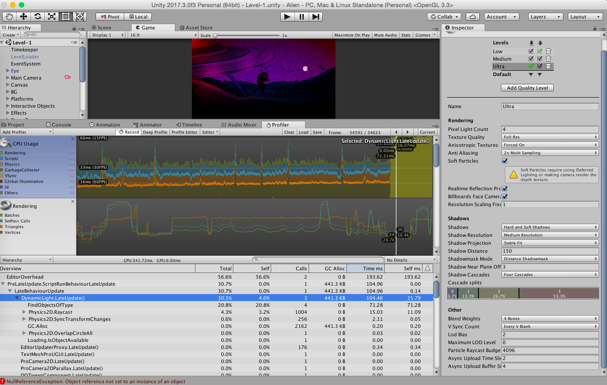Toggle Billboards Face Camera checkbox
Image resolution: width=607 pixels, height=385 pixels.
pyautogui.click(x=504, y=196)
